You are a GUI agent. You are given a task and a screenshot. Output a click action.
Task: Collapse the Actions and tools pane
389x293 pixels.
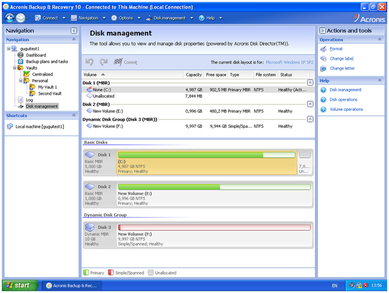click(x=323, y=30)
